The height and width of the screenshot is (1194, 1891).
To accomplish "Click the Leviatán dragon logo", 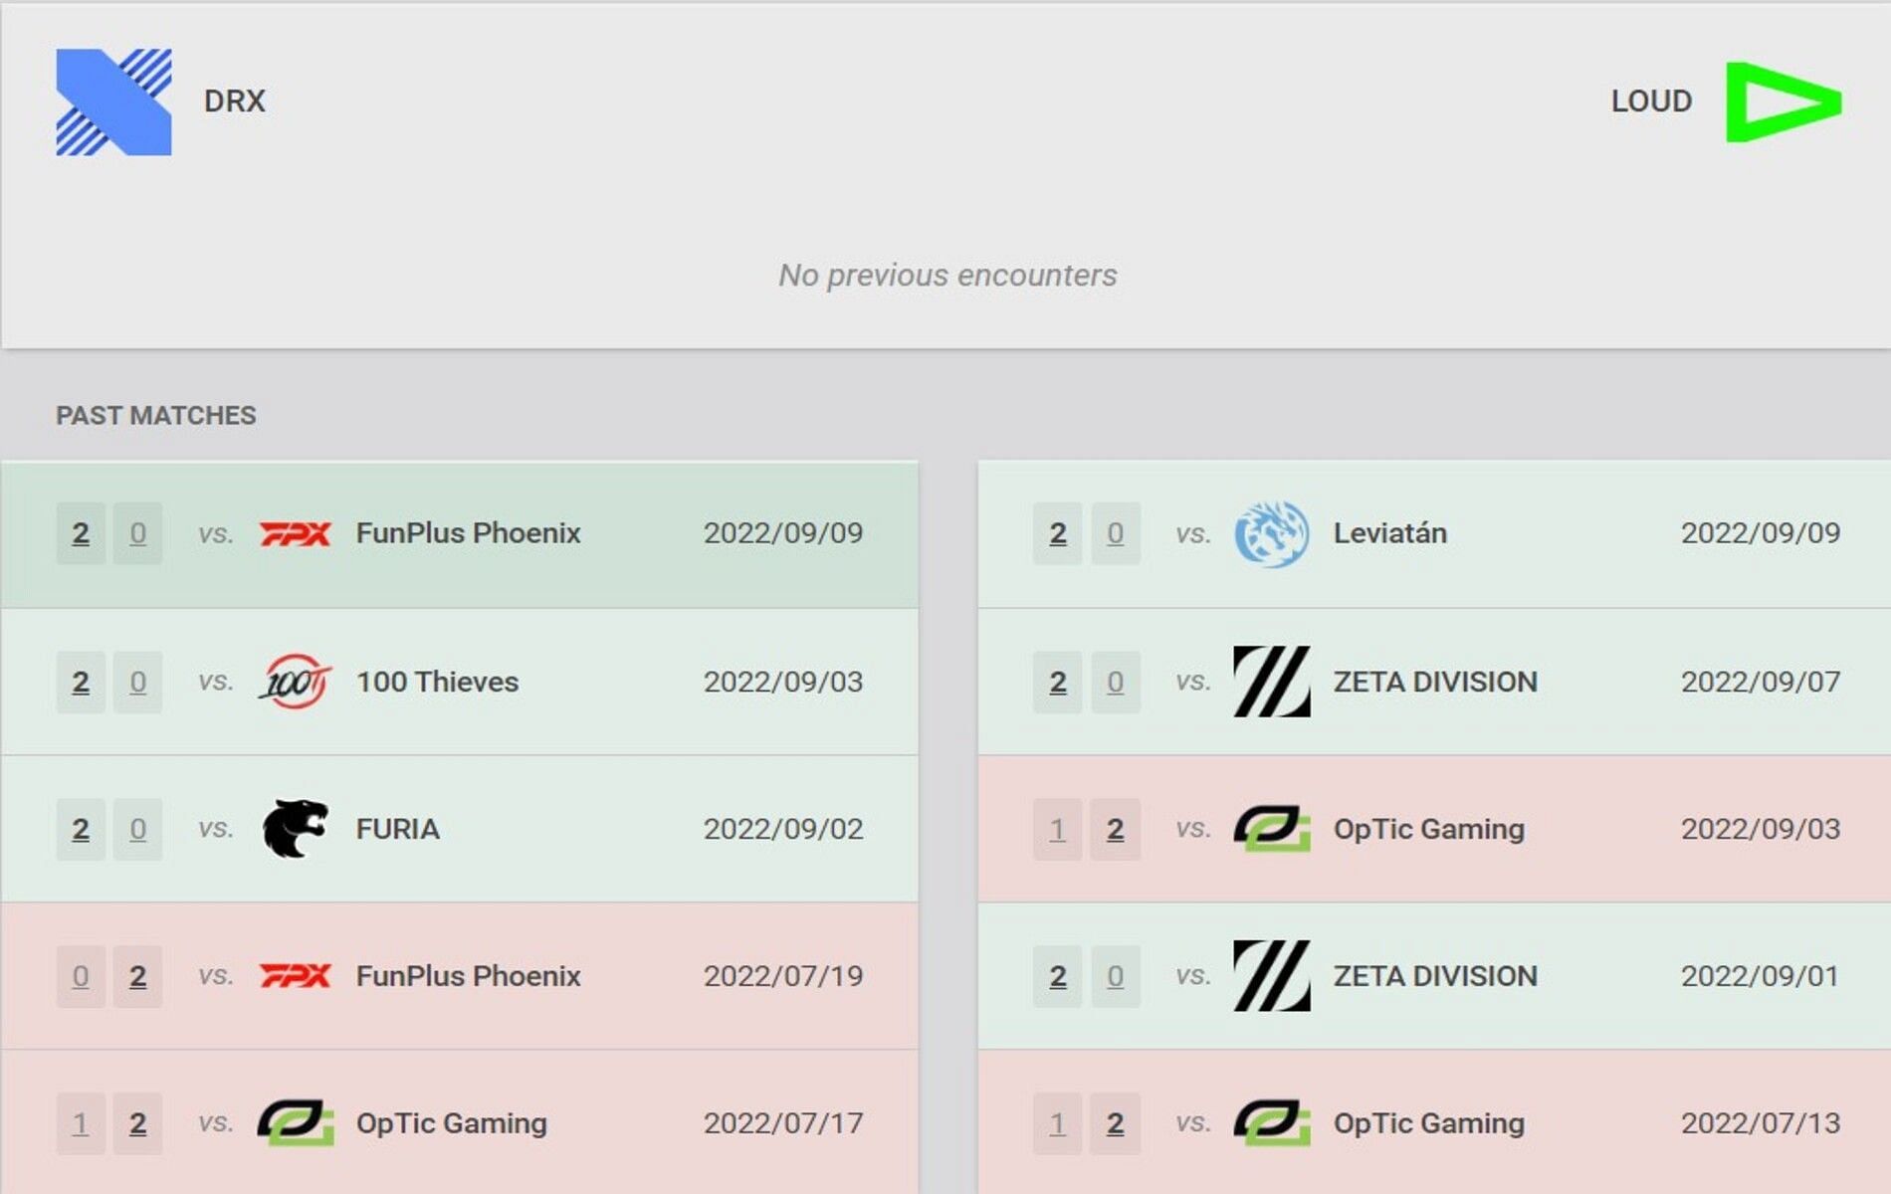I will 1271,534.
